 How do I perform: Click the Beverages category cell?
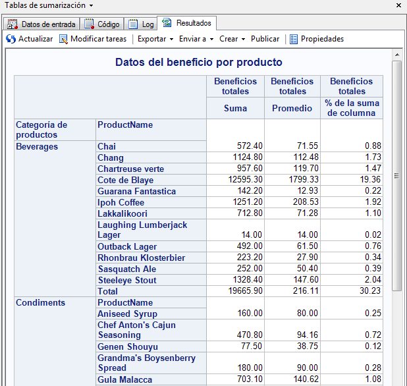click(x=37, y=146)
